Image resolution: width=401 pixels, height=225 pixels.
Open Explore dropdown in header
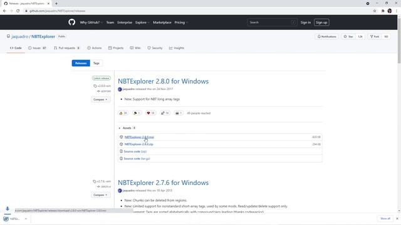coord(142,22)
